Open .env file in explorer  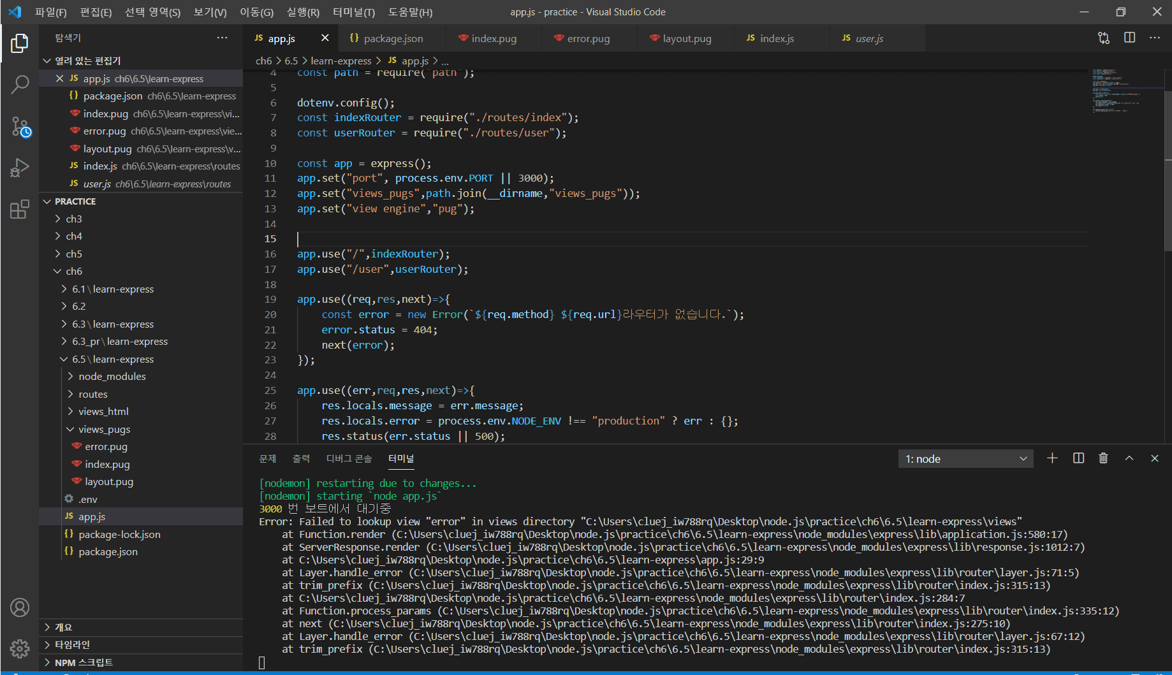click(x=88, y=499)
